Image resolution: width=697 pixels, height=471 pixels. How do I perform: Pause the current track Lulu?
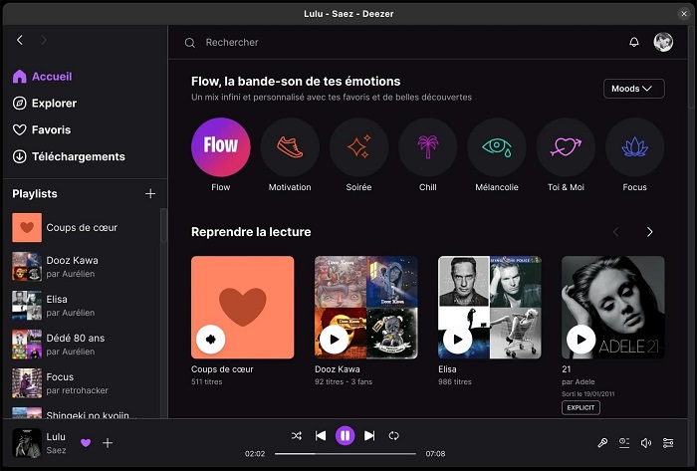click(x=345, y=435)
